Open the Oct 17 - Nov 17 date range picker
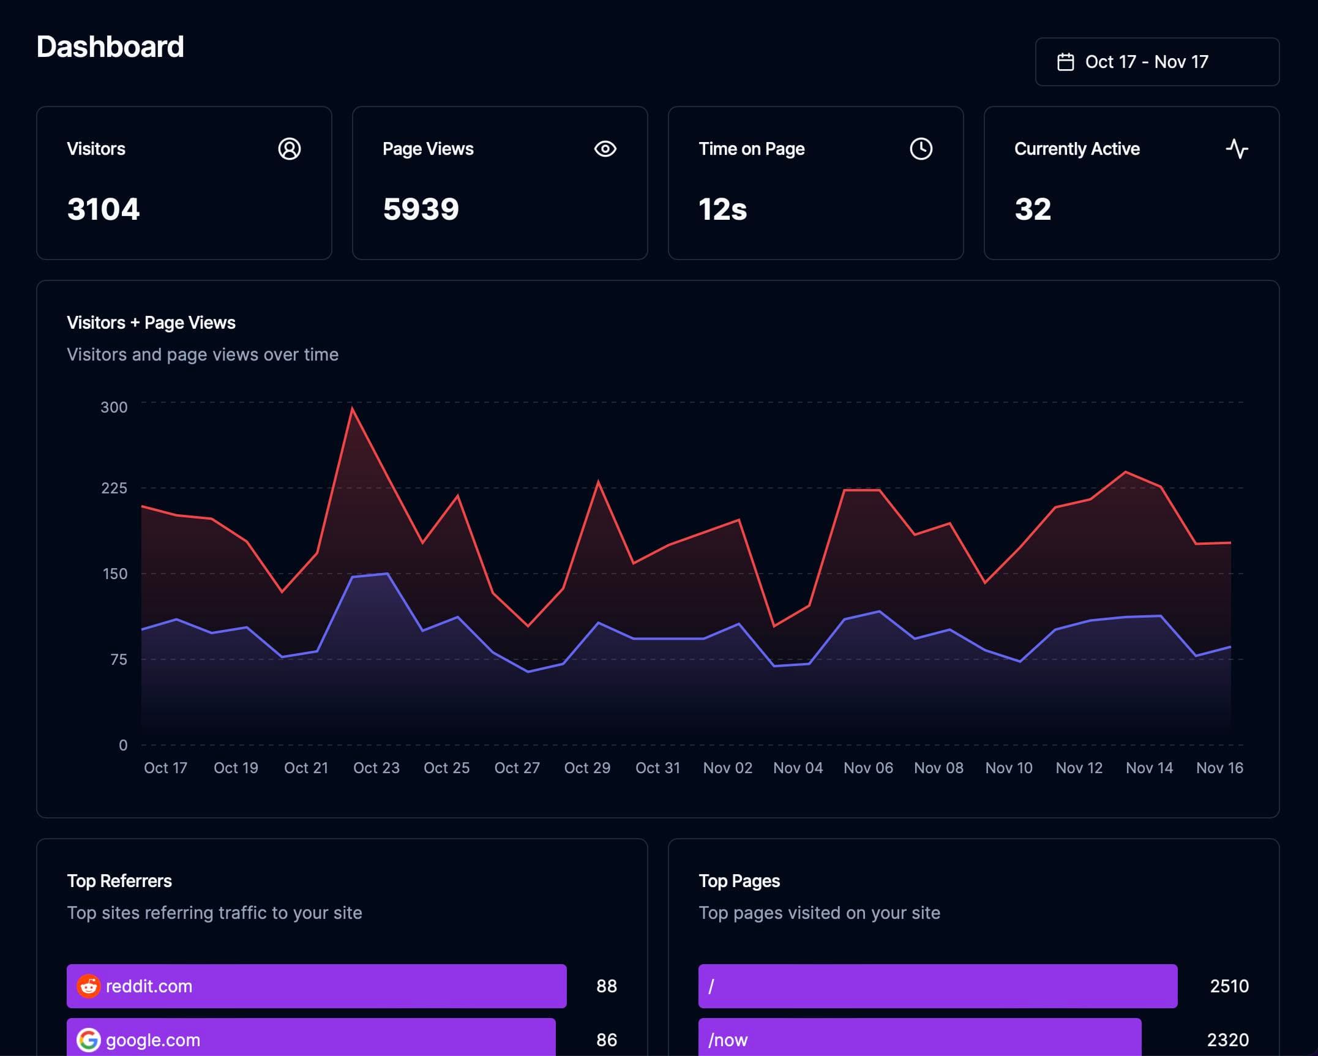Viewport: 1318px width, 1056px height. [x=1156, y=62]
